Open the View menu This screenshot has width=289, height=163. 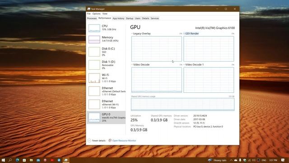[105, 14]
